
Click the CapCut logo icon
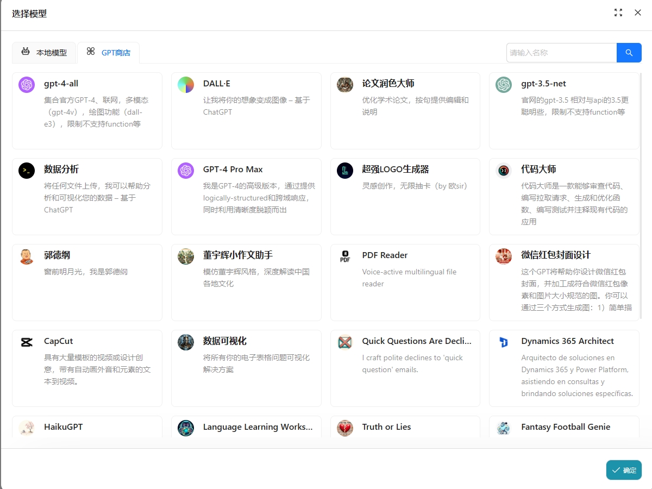(27, 342)
